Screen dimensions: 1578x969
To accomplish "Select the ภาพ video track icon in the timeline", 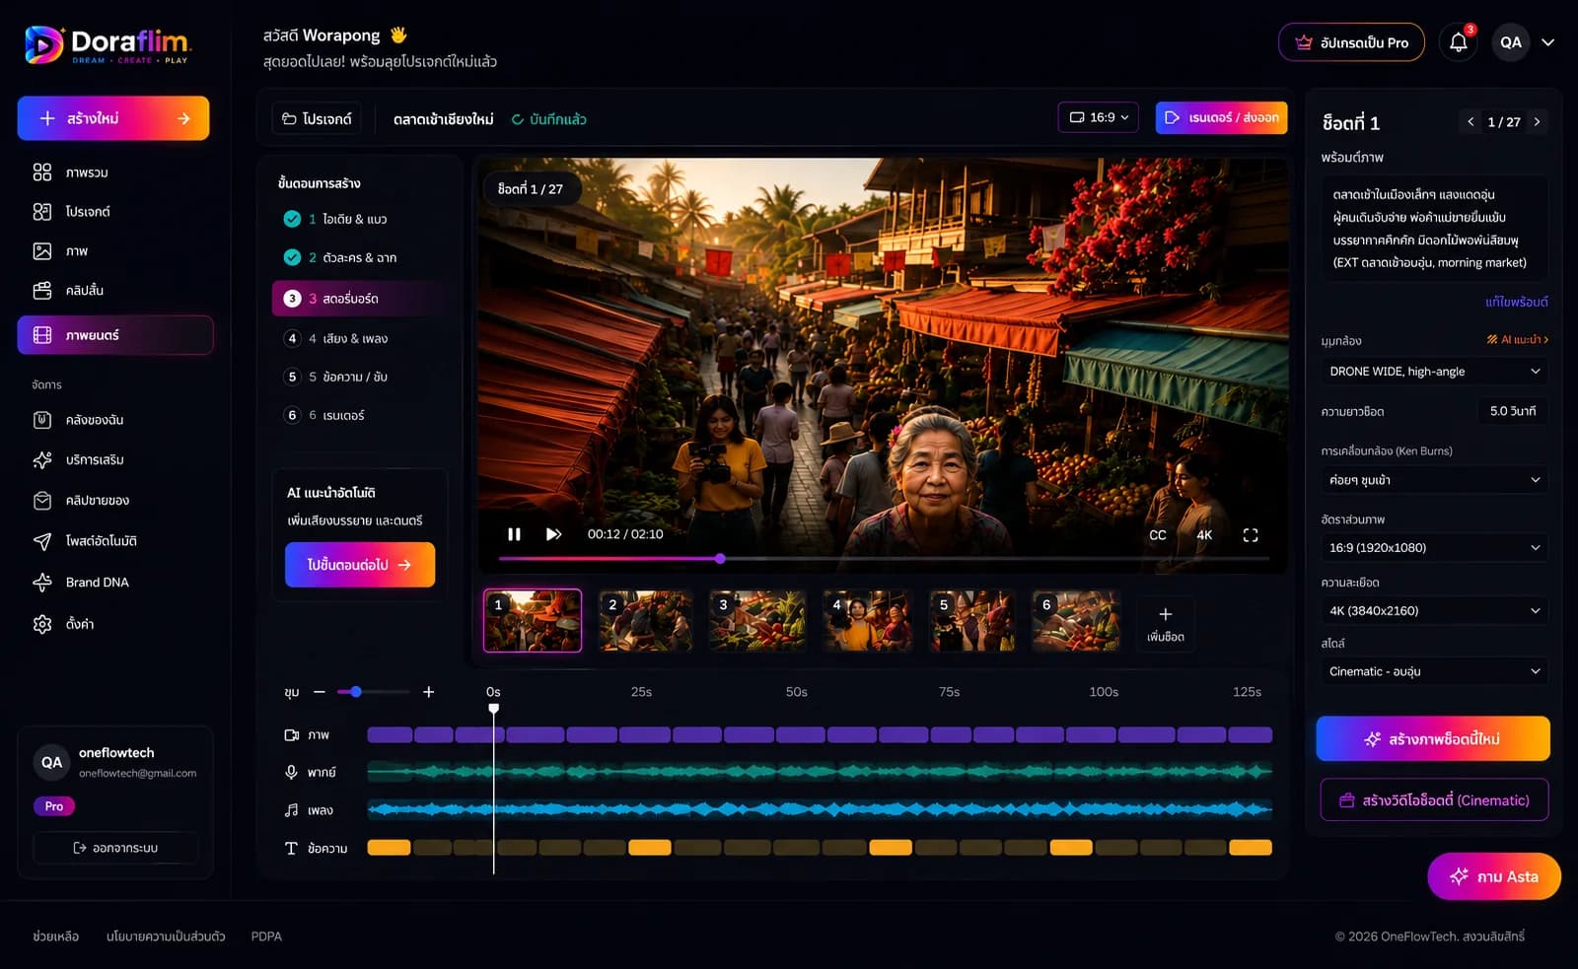I will pyautogui.click(x=292, y=735).
